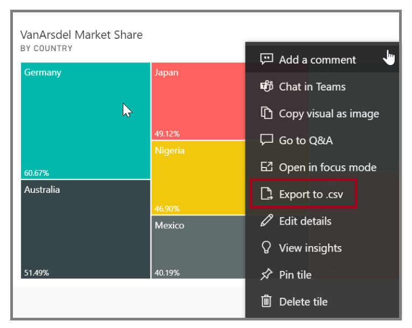Click the Germany country label

tap(43, 73)
